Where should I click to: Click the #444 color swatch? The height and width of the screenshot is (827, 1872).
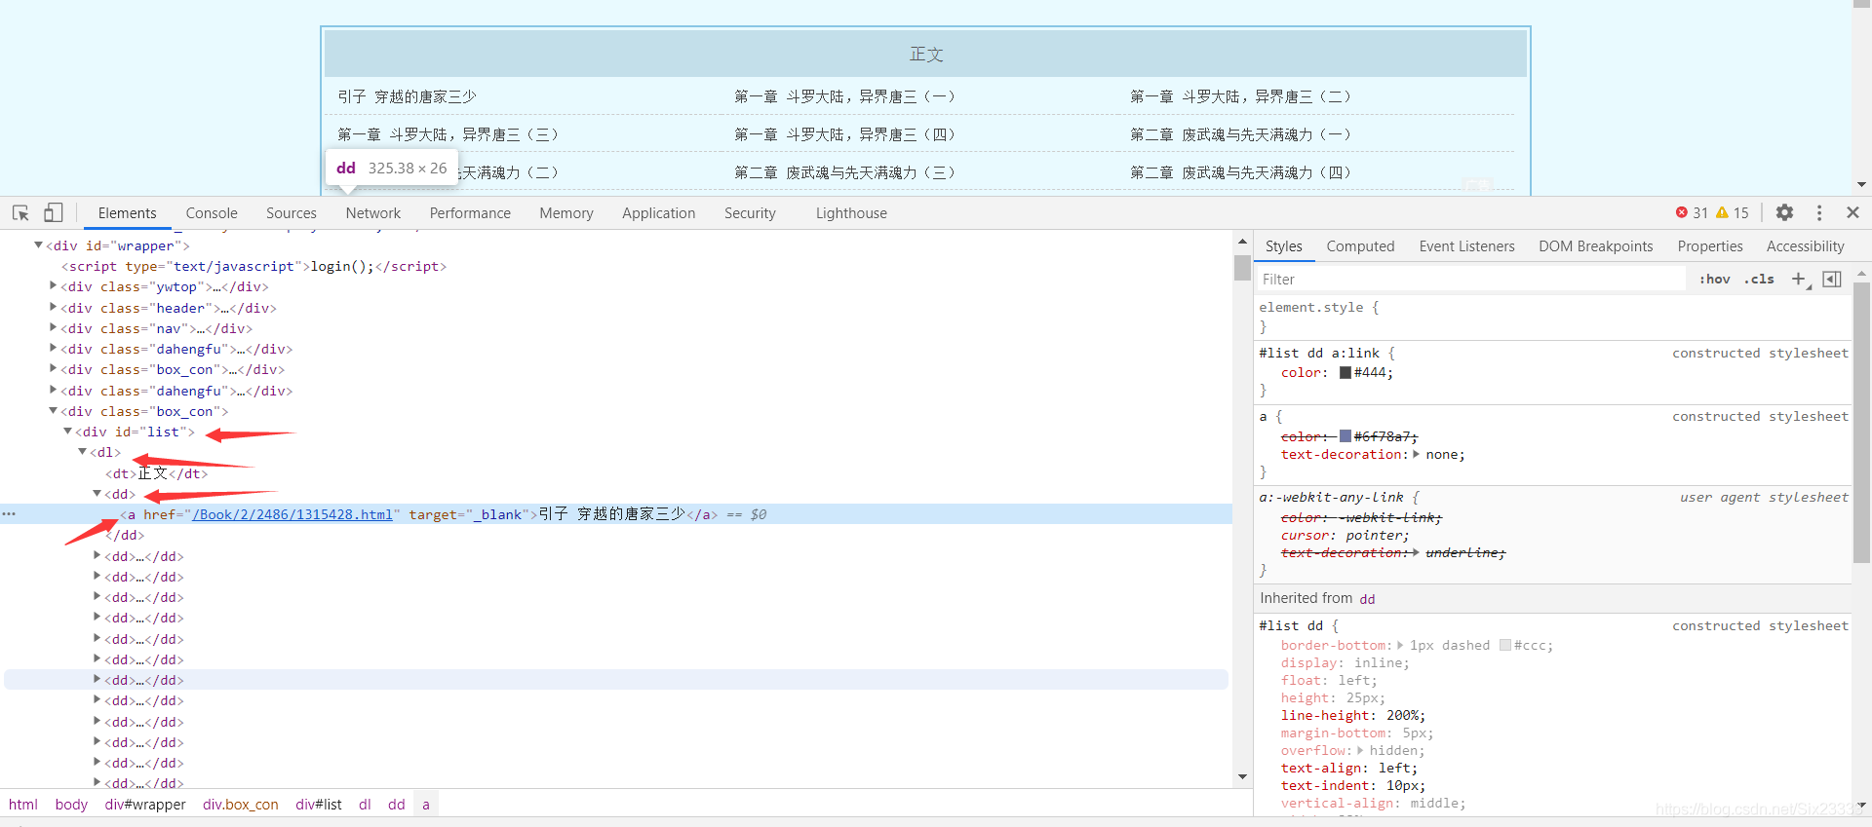(1345, 372)
